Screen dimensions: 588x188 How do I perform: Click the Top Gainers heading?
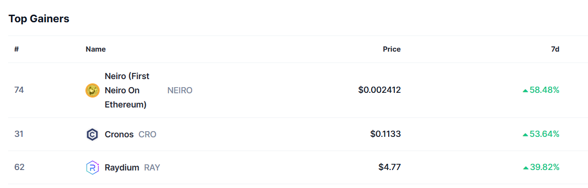coord(39,19)
